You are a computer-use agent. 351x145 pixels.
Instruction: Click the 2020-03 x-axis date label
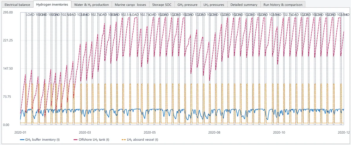85,132
